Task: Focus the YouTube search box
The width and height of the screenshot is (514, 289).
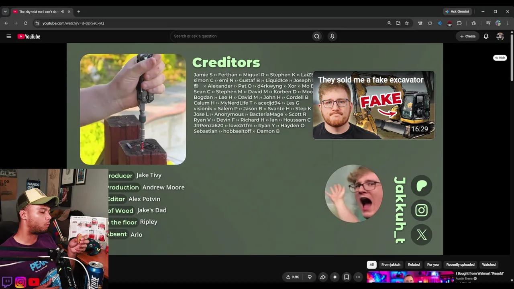Action: point(241,36)
